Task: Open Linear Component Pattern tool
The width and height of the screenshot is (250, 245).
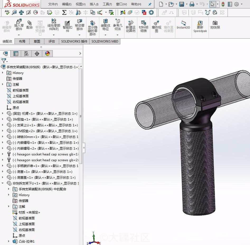Action: pyautogui.click(x=54, y=25)
